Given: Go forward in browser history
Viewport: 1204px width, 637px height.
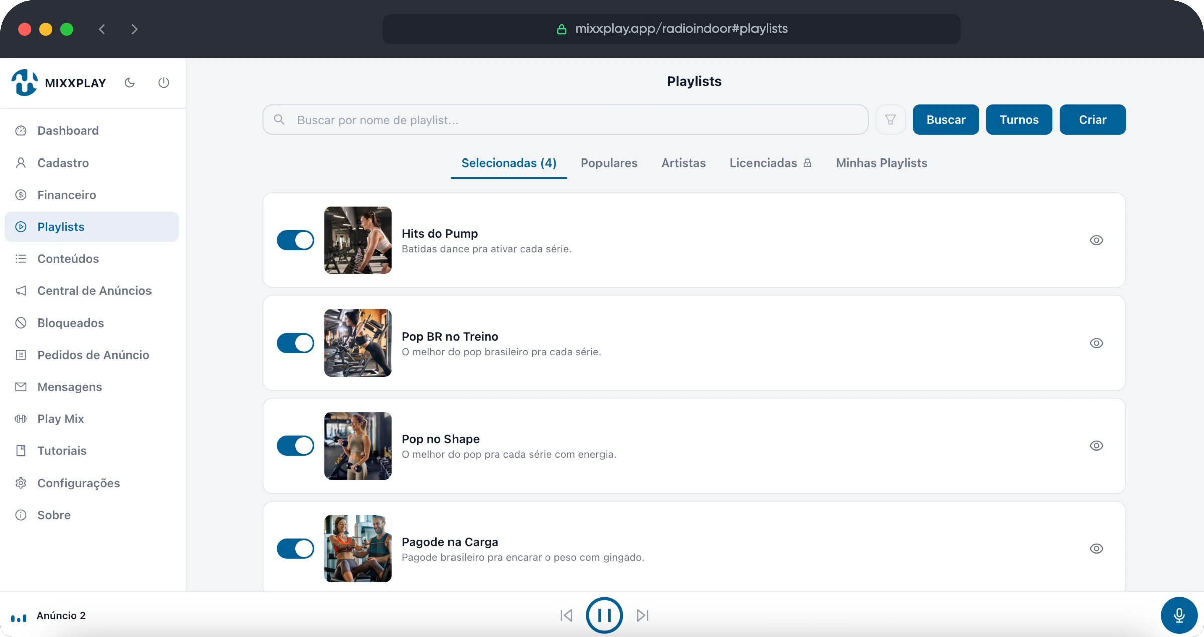Looking at the screenshot, I should (x=134, y=29).
